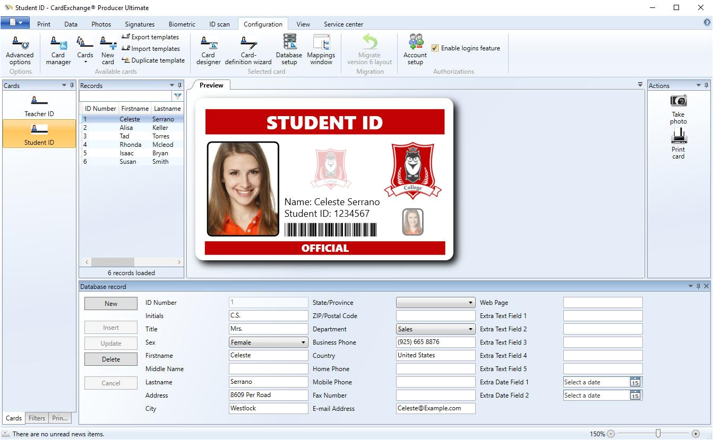713x440 pixels.
Task: Click the records filter funnel icon
Action: tap(178, 96)
